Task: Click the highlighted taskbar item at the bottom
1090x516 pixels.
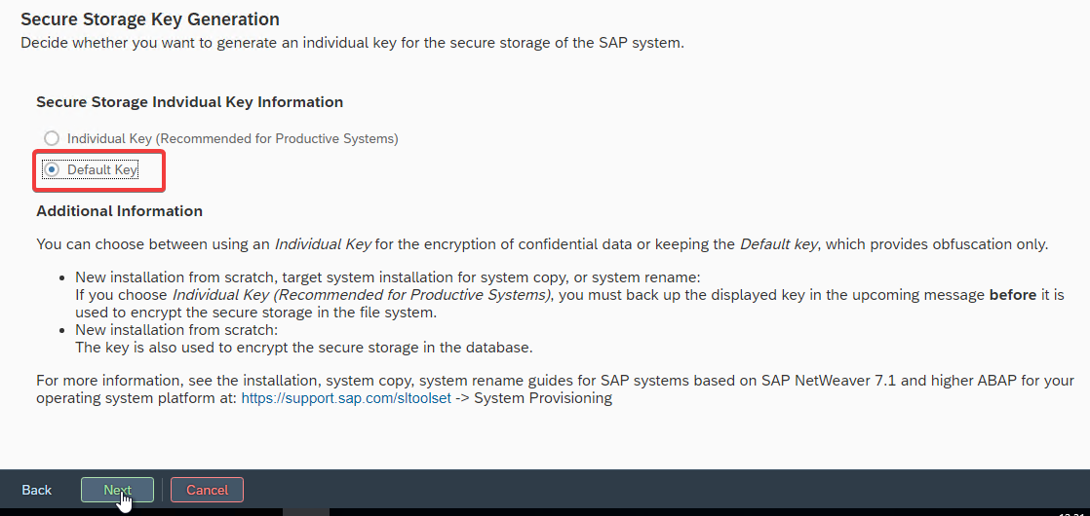Action: point(306,511)
